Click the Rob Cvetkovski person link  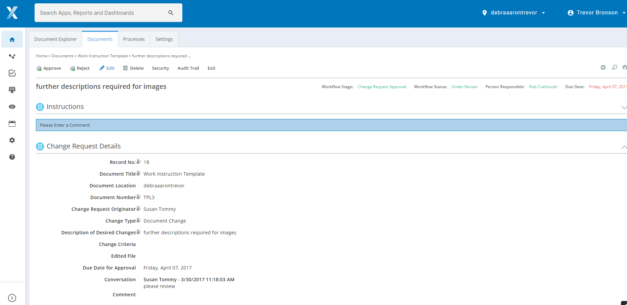pos(543,86)
